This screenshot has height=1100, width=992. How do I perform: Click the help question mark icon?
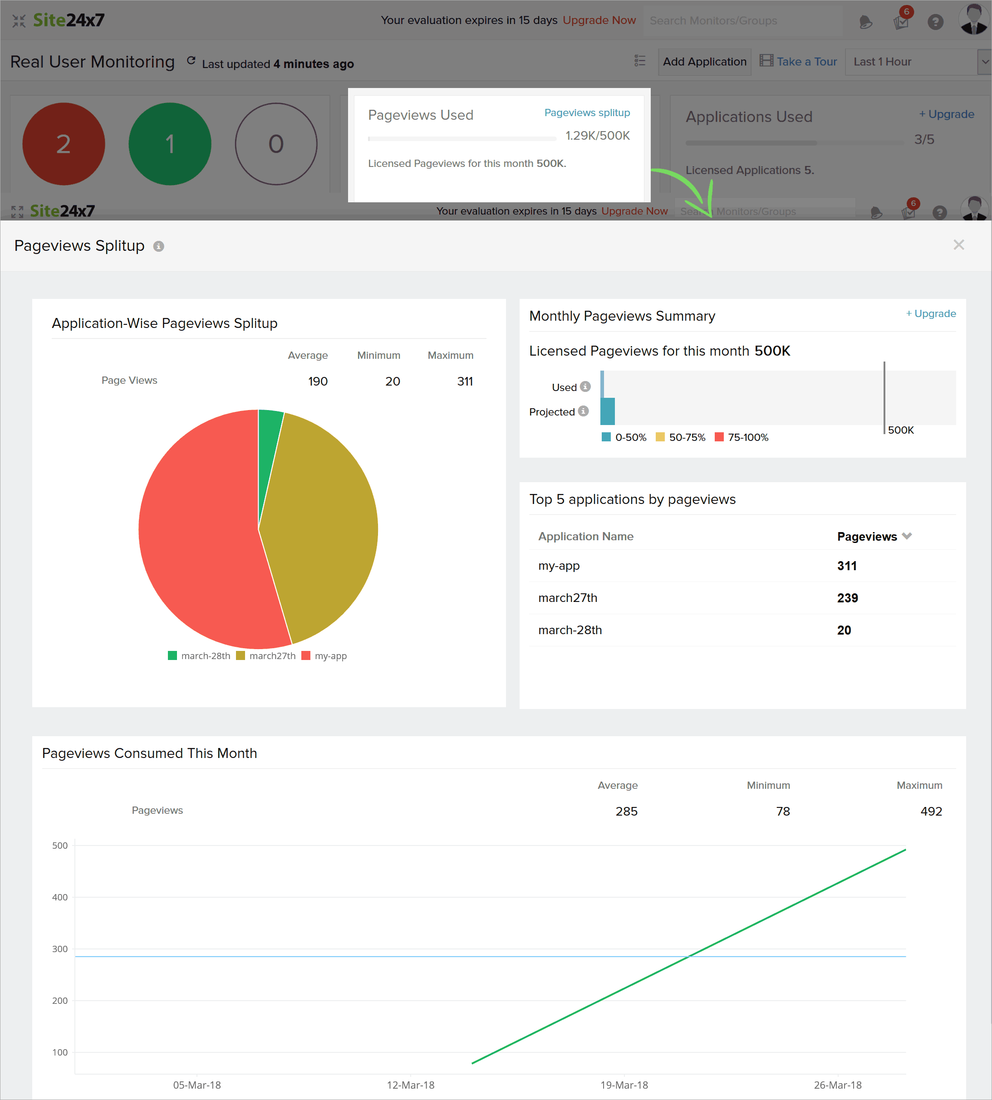pos(935,22)
